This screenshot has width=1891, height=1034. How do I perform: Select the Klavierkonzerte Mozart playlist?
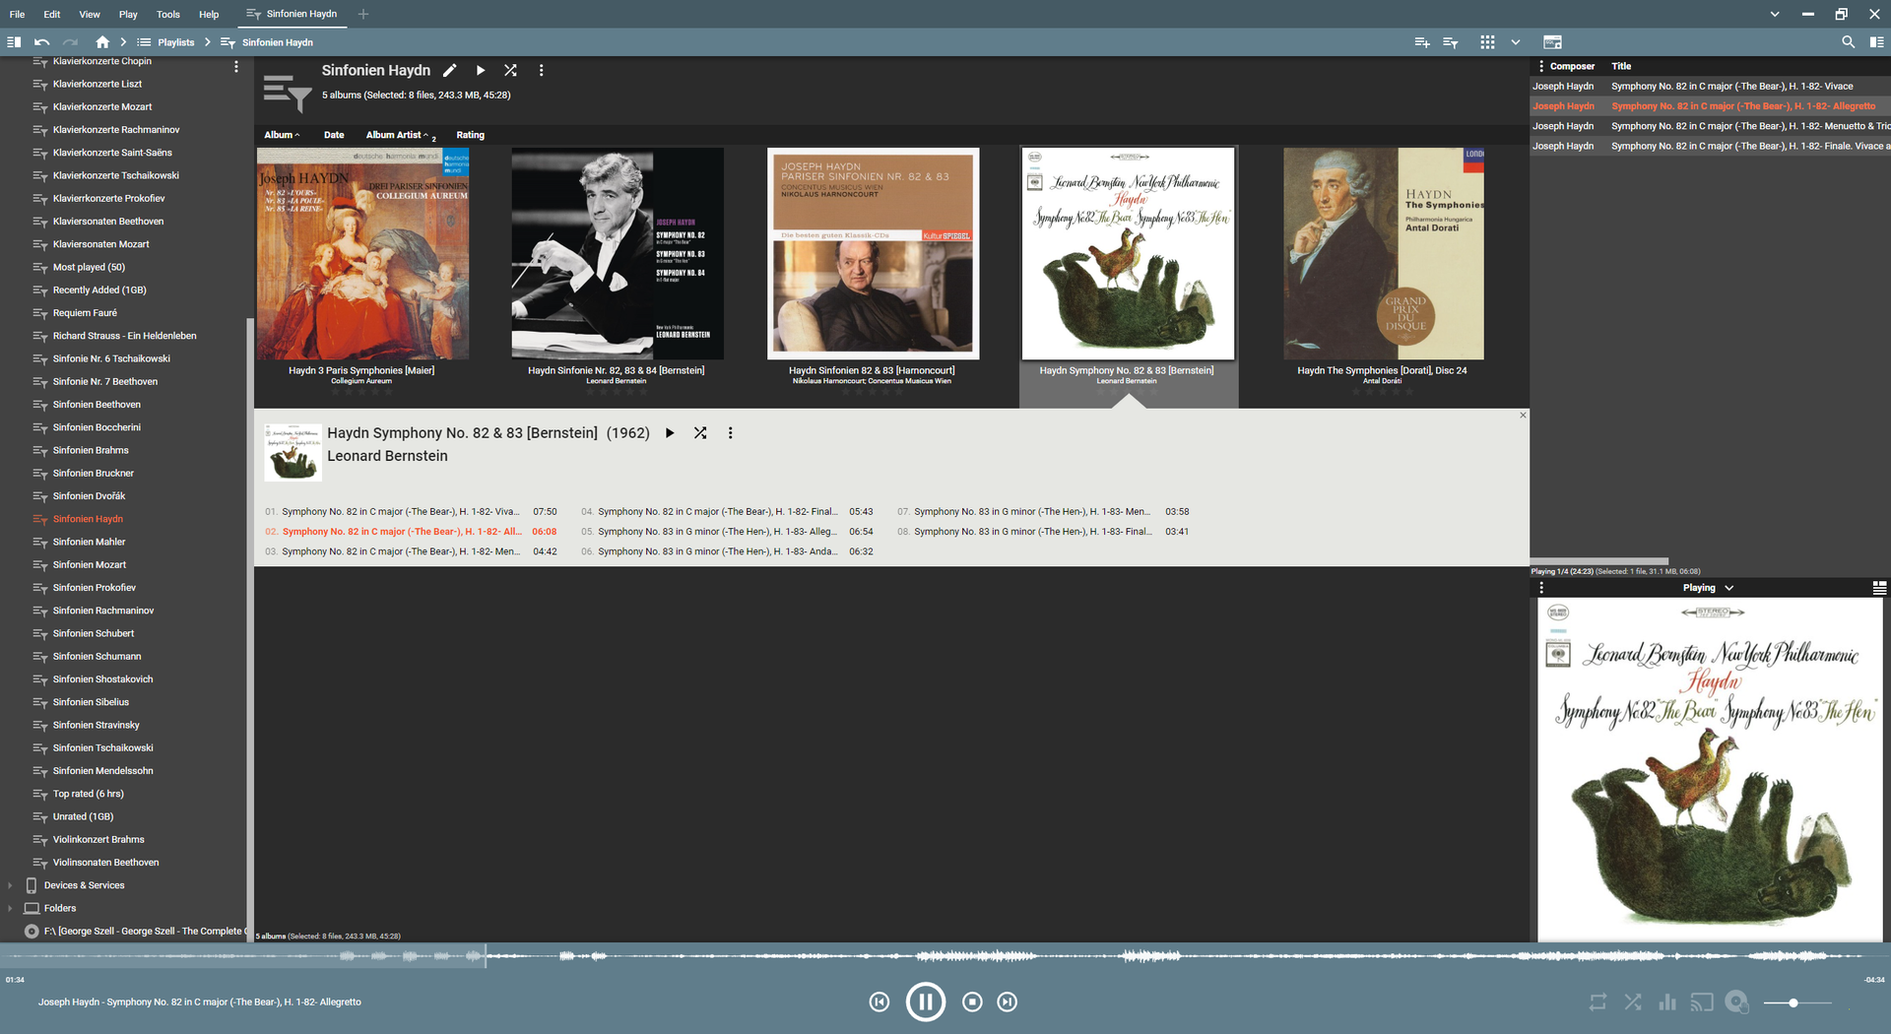pos(102,106)
